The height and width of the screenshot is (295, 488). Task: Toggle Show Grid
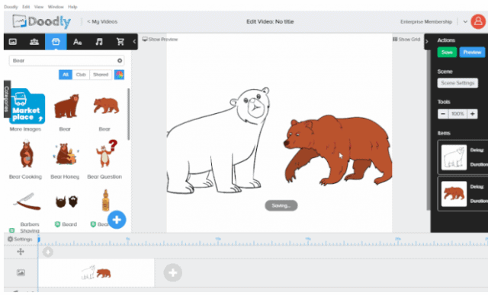point(406,40)
